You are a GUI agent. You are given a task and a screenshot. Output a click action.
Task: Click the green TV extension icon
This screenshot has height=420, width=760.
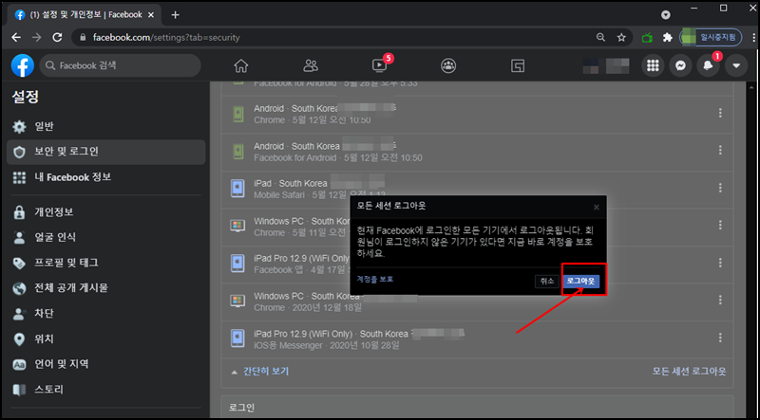click(647, 37)
